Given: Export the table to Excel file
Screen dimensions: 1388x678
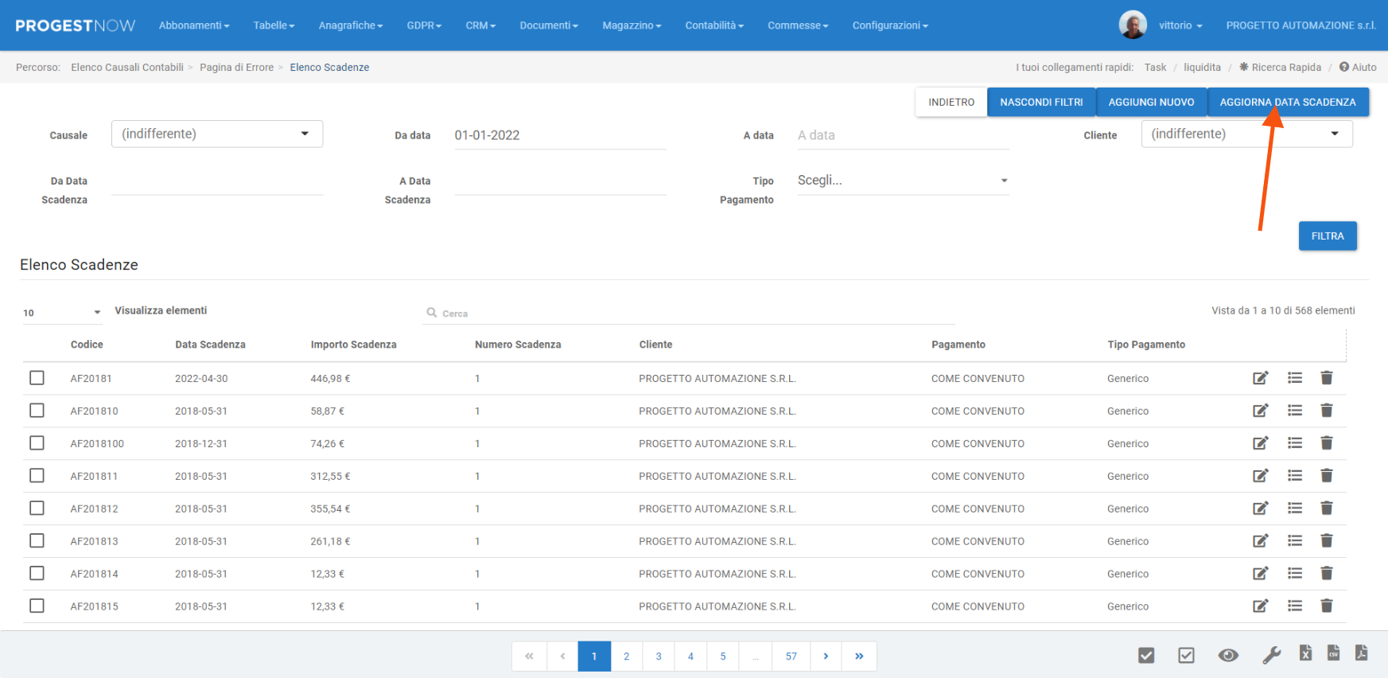Looking at the screenshot, I should (x=1305, y=653).
